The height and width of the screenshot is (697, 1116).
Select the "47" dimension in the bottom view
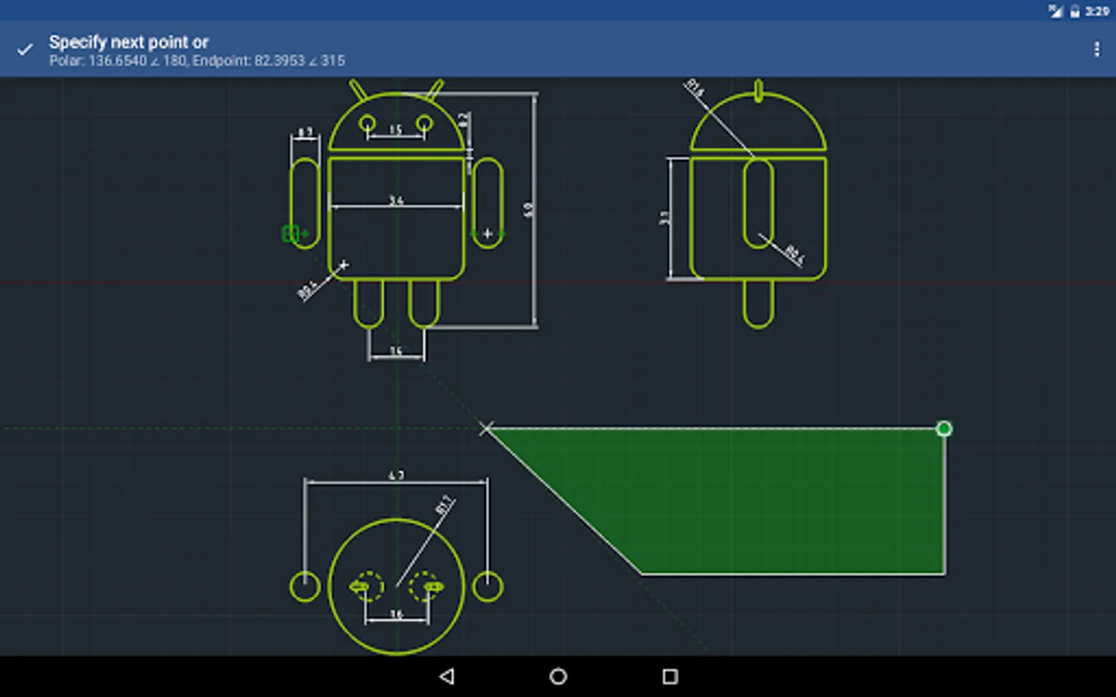click(396, 475)
